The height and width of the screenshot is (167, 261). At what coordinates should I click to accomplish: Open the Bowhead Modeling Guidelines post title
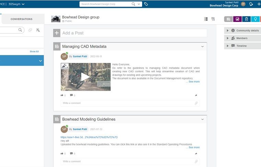pyautogui.click(x=89, y=119)
